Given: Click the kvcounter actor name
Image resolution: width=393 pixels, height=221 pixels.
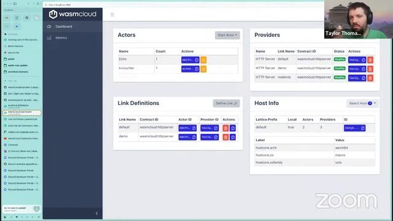Looking at the screenshot, I should point(126,68).
